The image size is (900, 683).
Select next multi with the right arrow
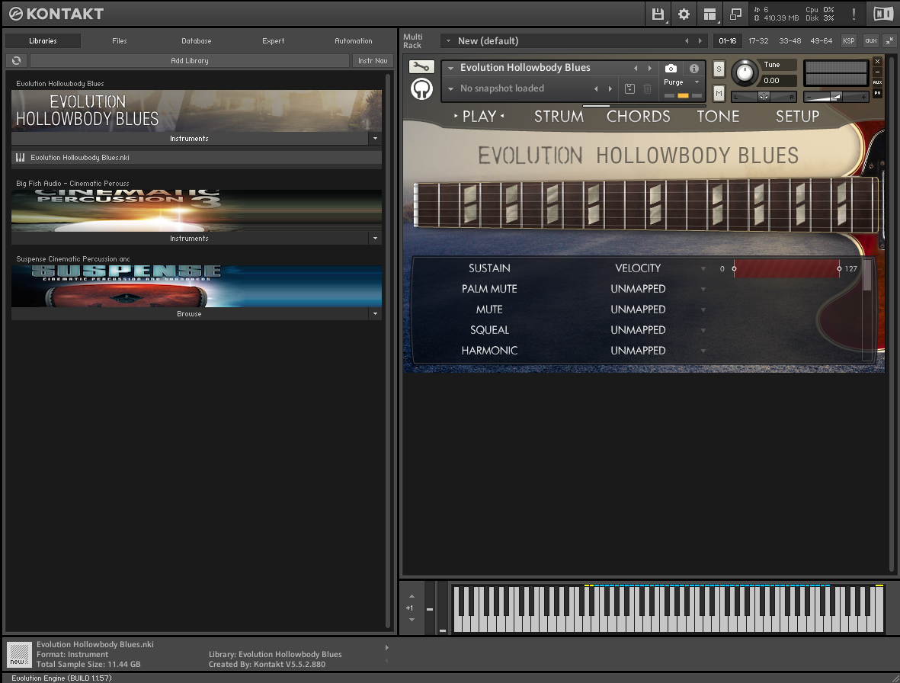[x=700, y=40]
